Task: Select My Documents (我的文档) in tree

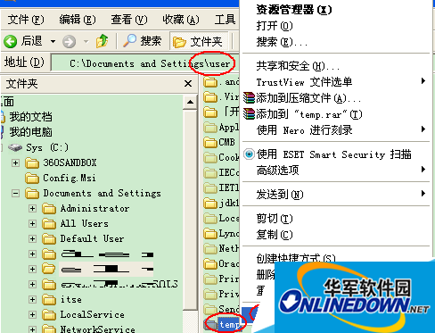Action: [x=30, y=117]
